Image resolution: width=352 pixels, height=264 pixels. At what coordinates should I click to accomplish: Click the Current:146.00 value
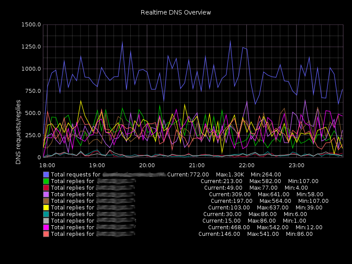219,234
